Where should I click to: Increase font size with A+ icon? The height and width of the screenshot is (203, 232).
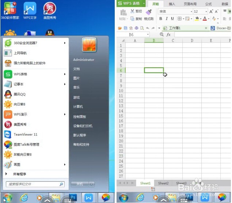point(211,11)
